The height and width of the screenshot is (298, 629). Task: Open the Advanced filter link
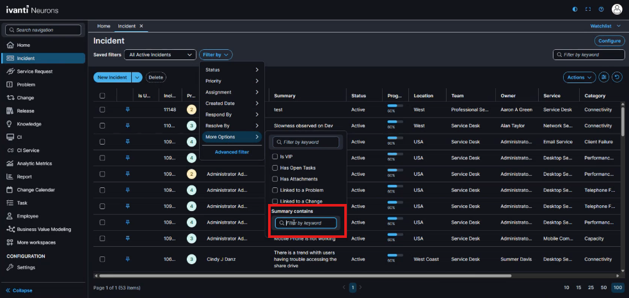(232, 152)
